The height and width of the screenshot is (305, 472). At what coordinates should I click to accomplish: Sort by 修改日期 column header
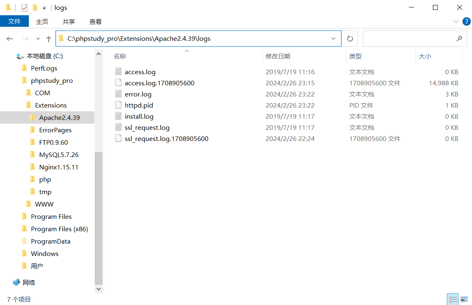click(278, 56)
